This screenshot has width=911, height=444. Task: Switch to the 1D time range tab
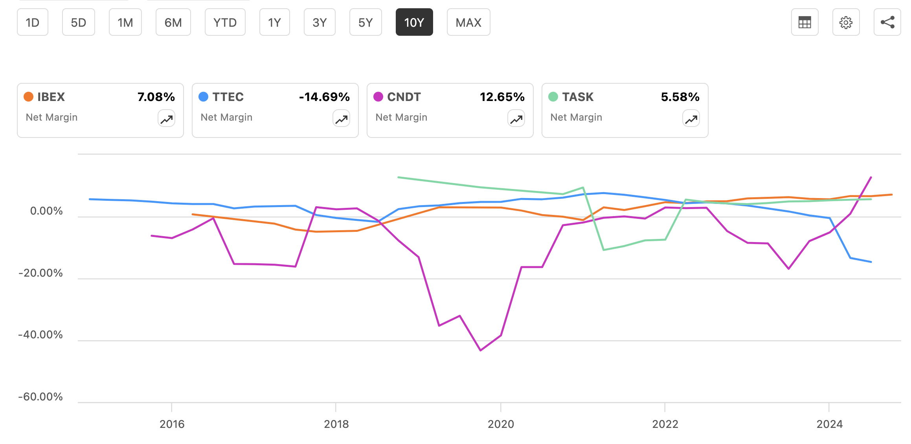(x=32, y=22)
